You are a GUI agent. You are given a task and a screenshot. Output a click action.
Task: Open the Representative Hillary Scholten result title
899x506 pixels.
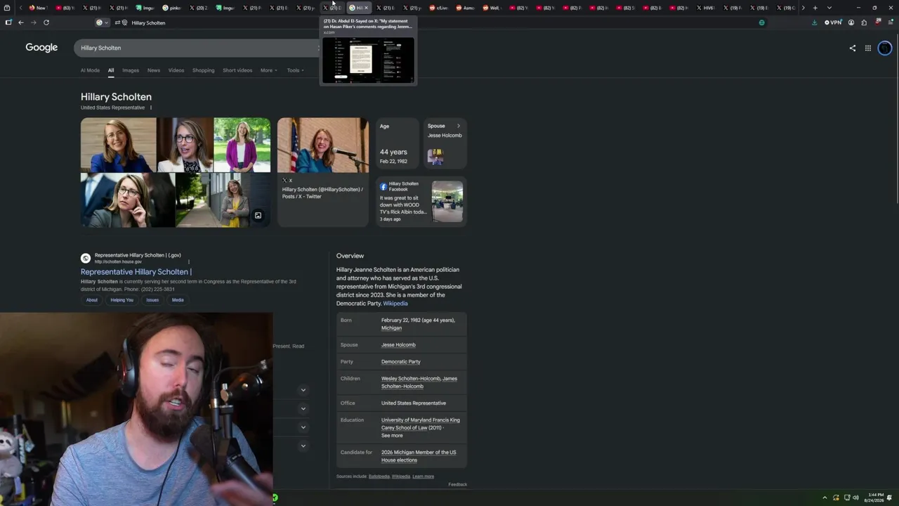click(x=136, y=272)
